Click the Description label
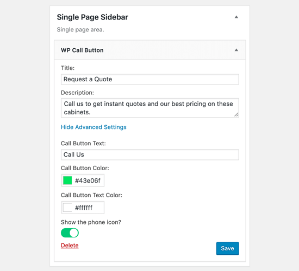The height and width of the screenshot is (271, 299). click(x=77, y=93)
